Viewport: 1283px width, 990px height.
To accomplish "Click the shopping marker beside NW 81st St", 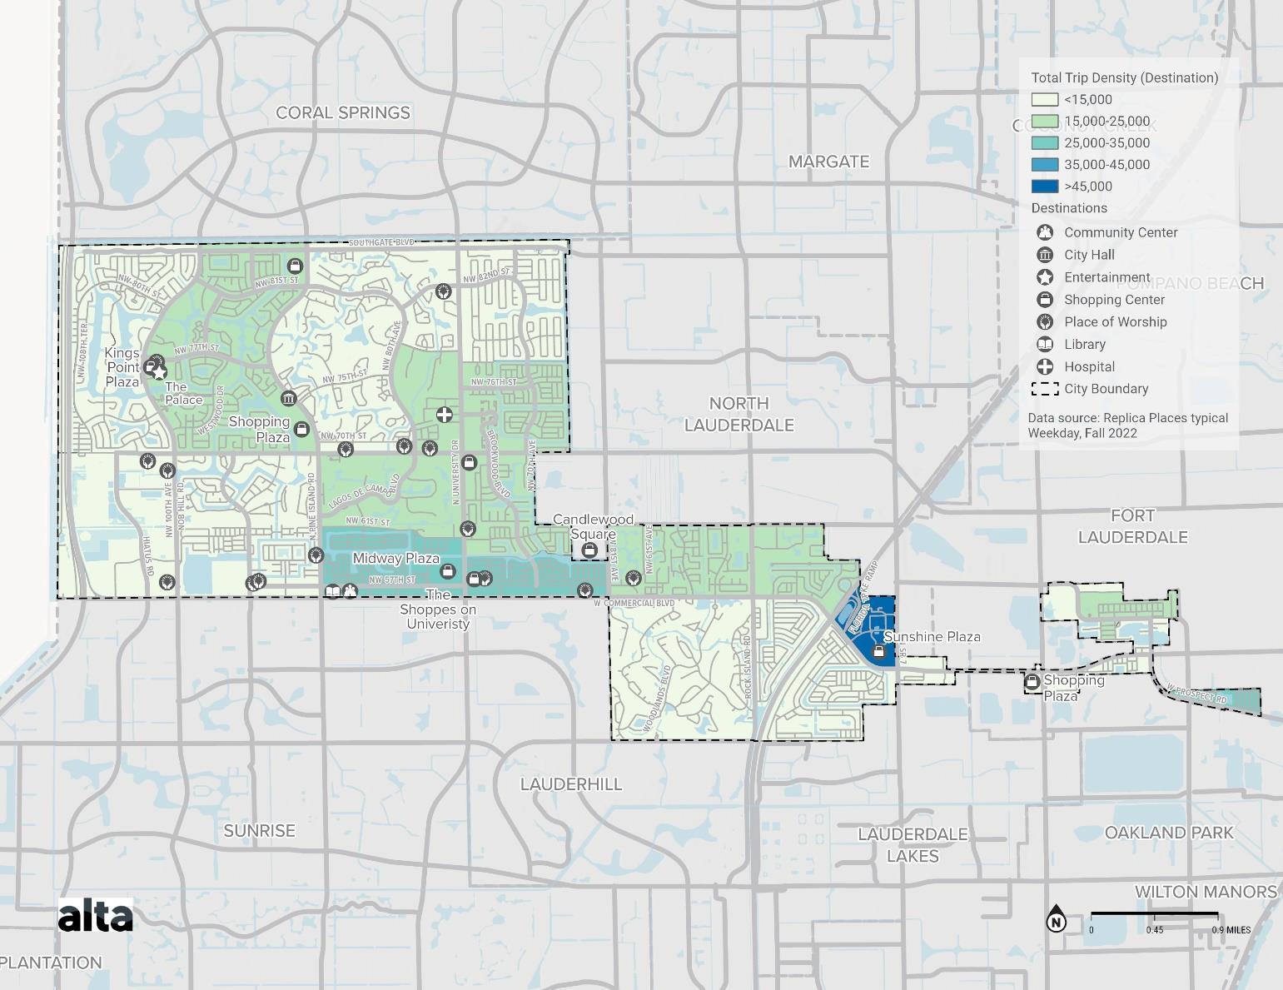I will (x=294, y=266).
